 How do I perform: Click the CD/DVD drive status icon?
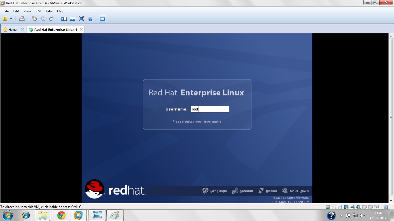334,207
